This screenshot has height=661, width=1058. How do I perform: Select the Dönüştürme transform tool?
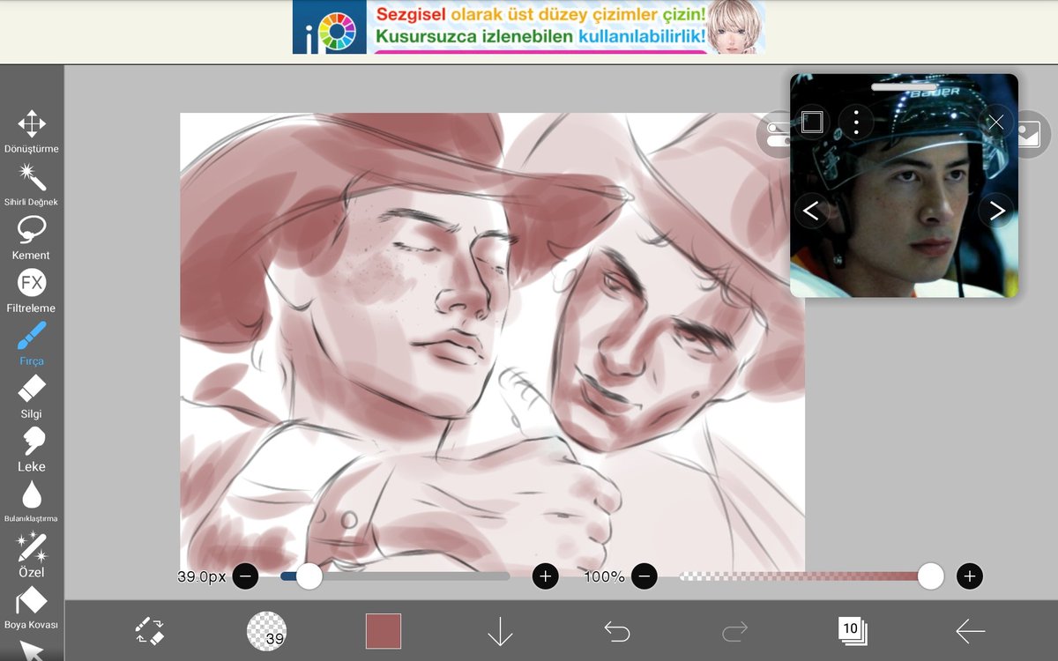(32, 131)
